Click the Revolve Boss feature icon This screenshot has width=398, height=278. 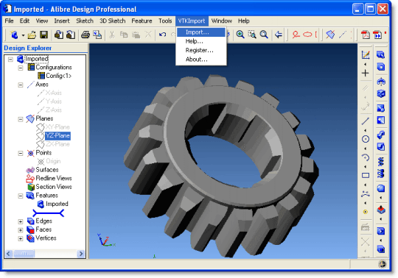[x=381, y=82]
